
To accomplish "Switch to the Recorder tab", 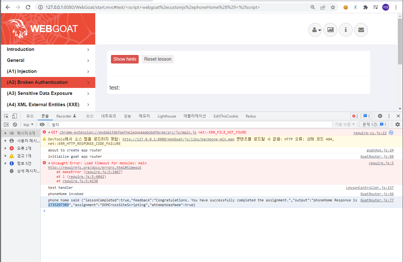I will click(66, 116).
